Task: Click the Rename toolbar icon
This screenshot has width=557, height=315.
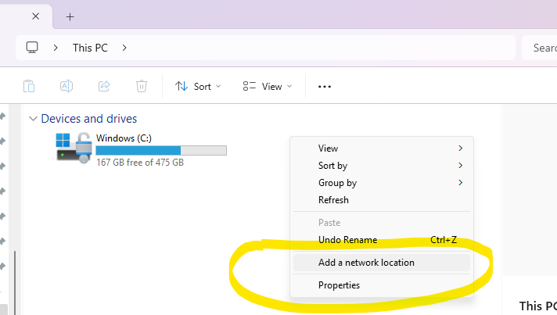Action: coord(66,86)
